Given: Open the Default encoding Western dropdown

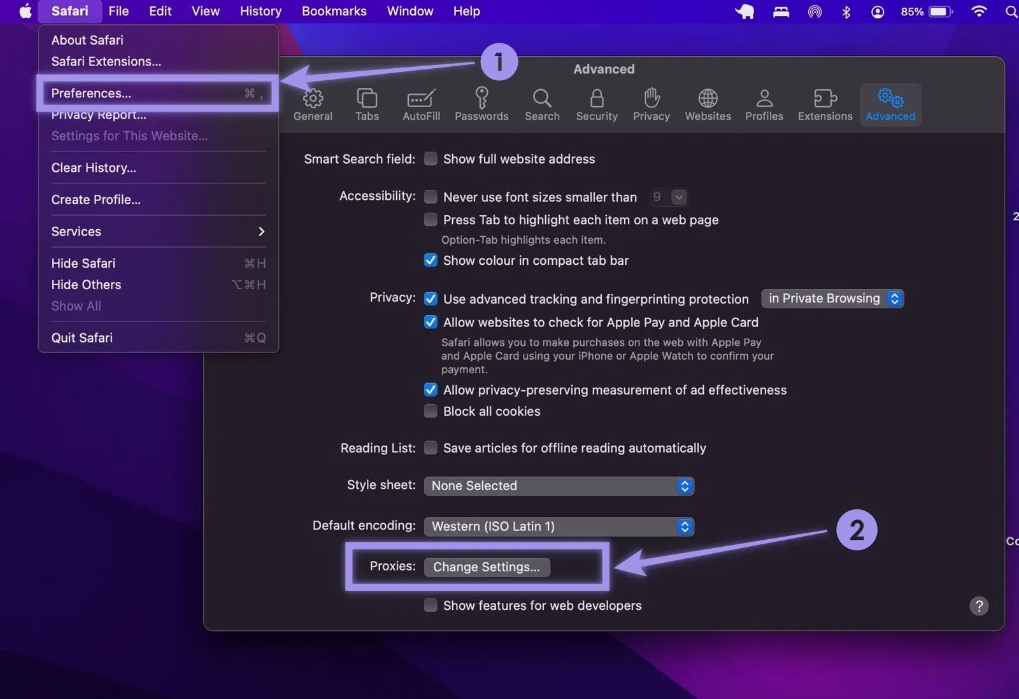Looking at the screenshot, I should point(559,526).
